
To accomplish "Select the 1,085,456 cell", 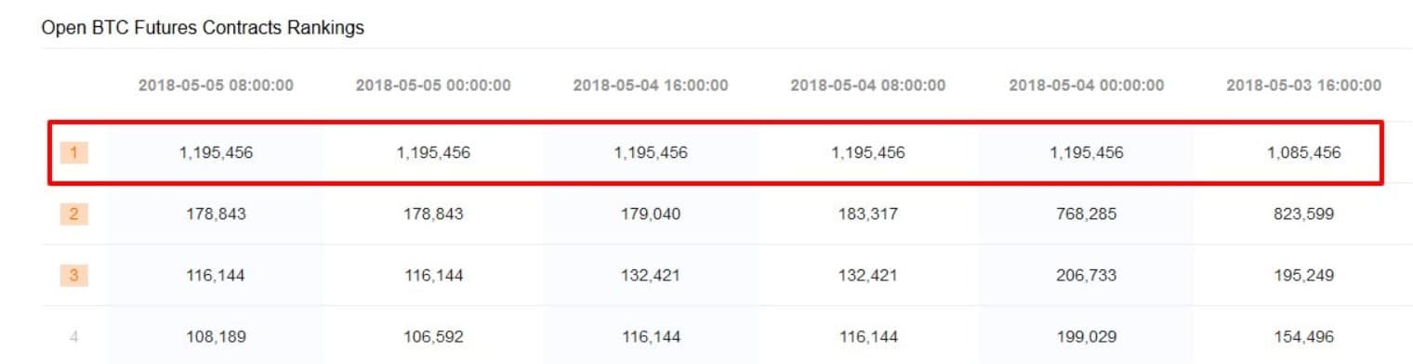I will [1303, 152].
